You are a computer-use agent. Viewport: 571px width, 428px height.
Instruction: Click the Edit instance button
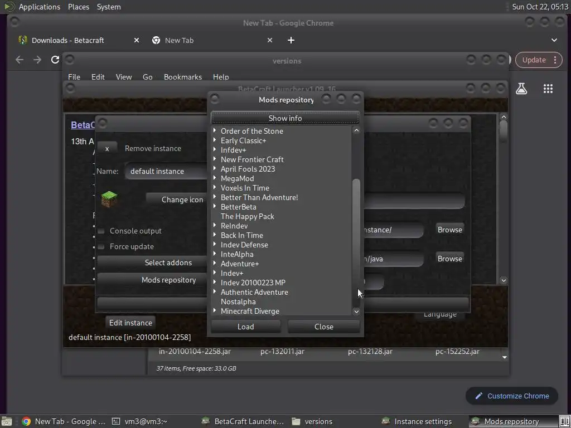130,323
